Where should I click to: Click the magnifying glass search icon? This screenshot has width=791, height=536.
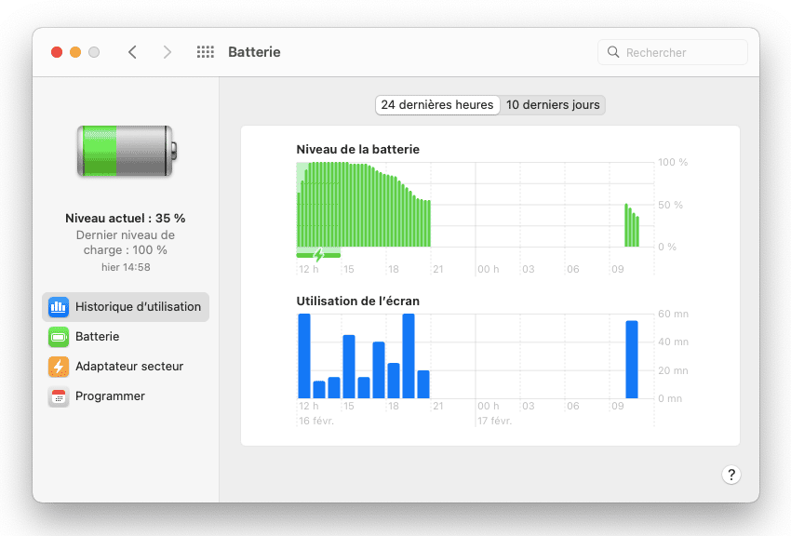pos(613,52)
